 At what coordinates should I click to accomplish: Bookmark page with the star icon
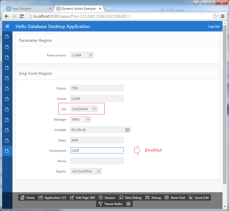[x=215, y=16]
